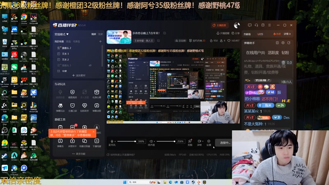The width and height of the screenshot is (329, 185).
Task: Pop out the 弹幕助手 panel icon
Action: [289, 43]
